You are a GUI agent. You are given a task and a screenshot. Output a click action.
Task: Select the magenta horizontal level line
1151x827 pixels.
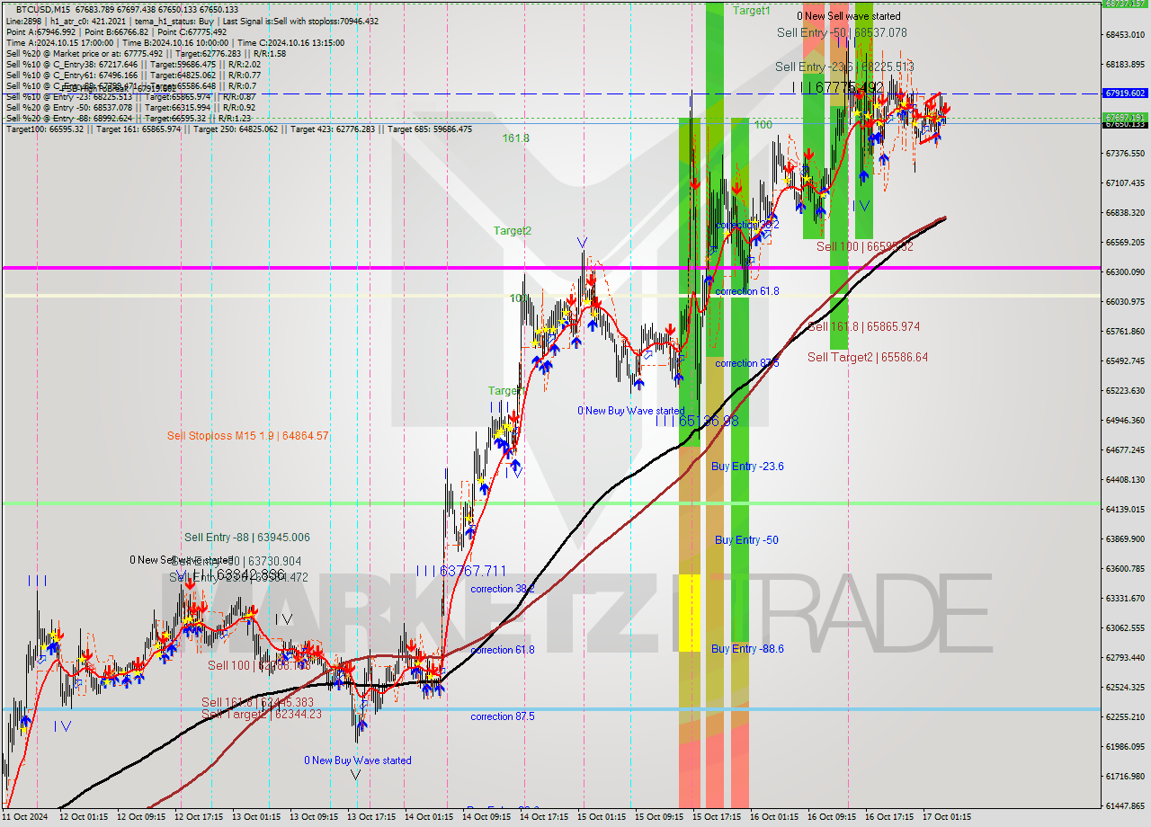pos(550,268)
